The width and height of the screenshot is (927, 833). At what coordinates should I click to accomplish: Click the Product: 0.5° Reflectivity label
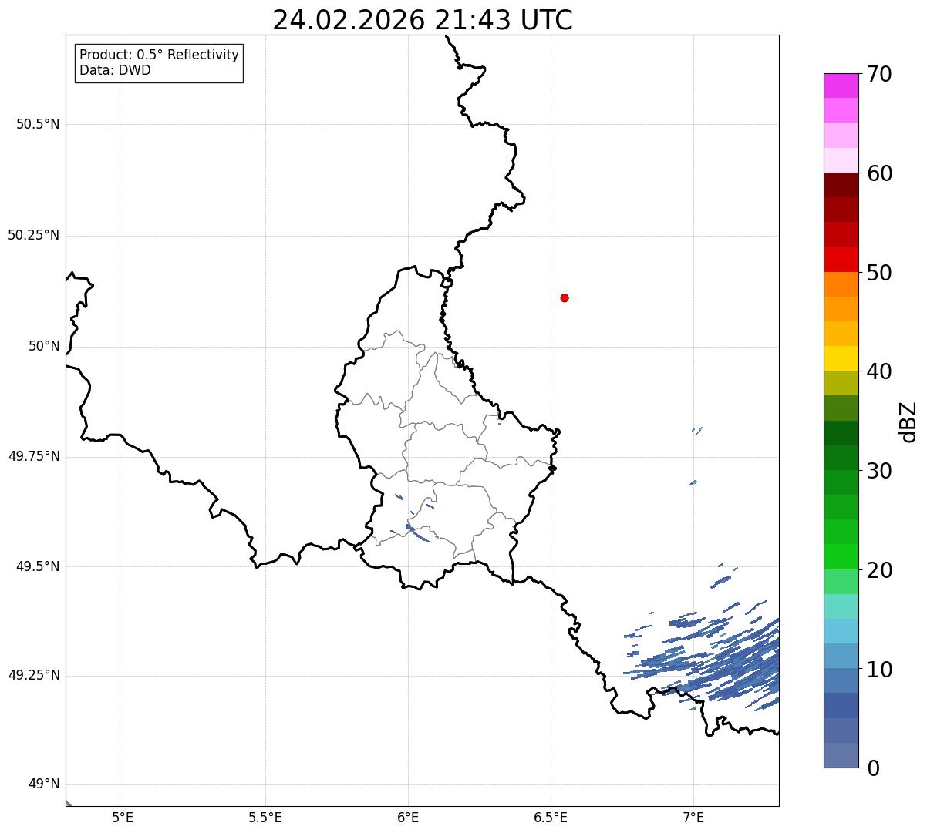coord(160,55)
